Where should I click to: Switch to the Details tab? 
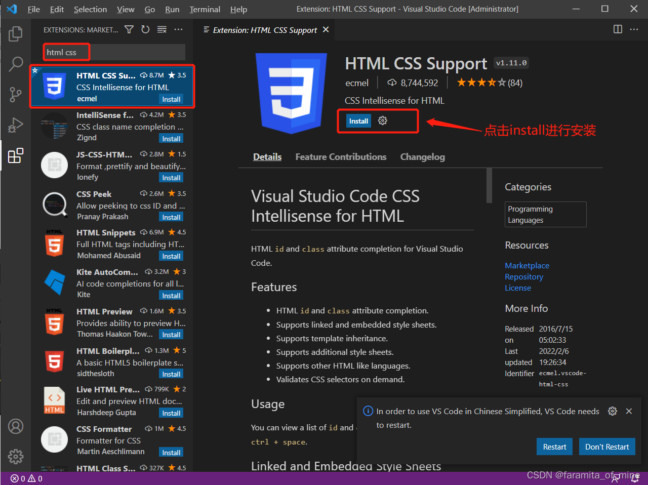(267, 157)
